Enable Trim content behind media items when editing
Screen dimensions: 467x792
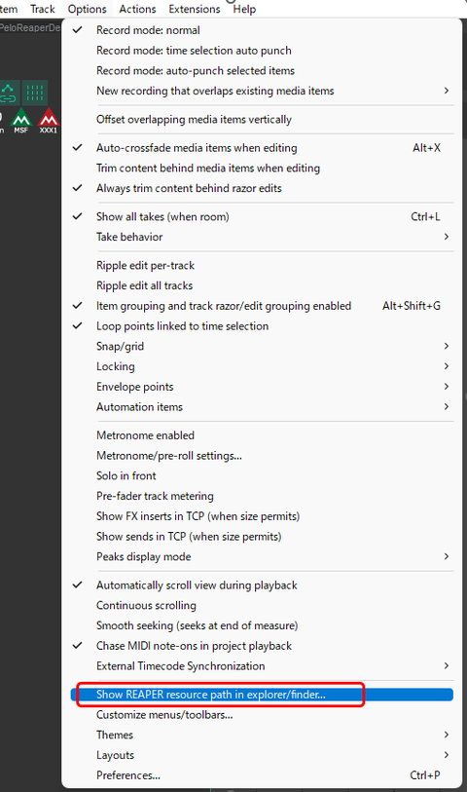tap(262, 169)
